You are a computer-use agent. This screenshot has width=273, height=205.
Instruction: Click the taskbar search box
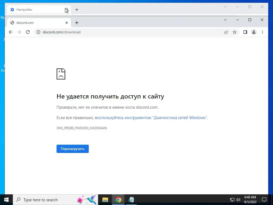55,200
